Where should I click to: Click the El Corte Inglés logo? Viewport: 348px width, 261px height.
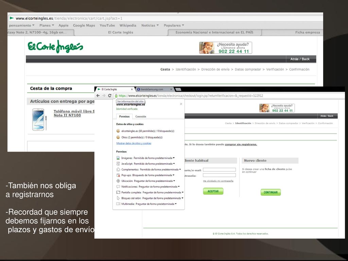[55, 47]
